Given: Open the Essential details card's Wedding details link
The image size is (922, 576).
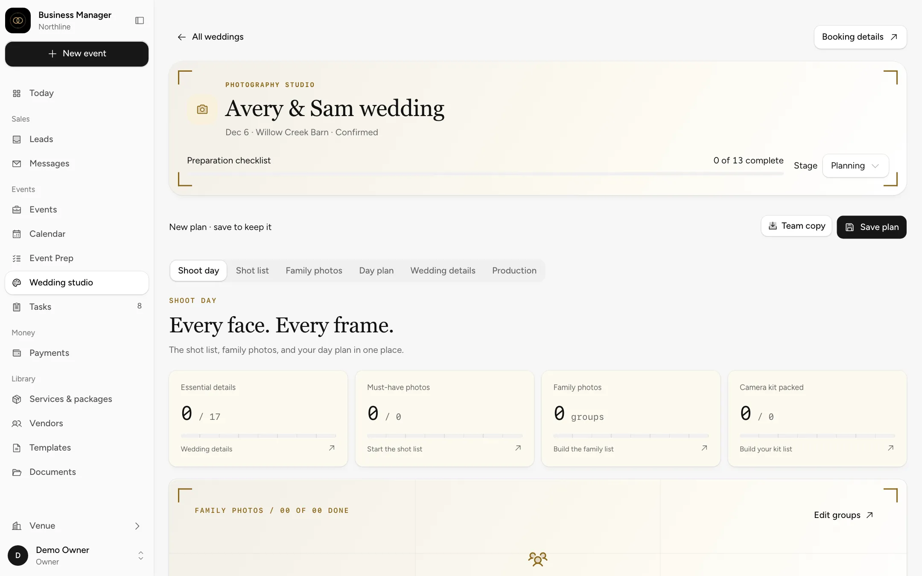Looking at the screenshot, I should pyautogui.click(x=258, y=448).
